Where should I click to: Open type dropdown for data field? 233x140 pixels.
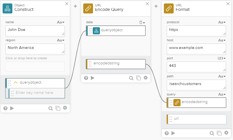pos(142,22)
